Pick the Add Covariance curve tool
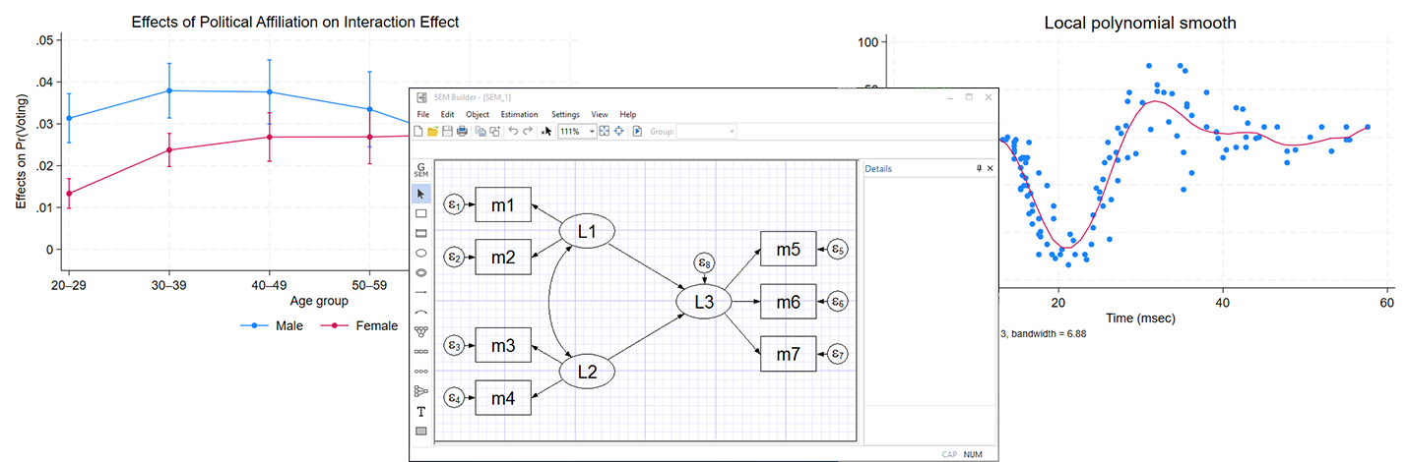1408x462 pixels. (421, 312)
